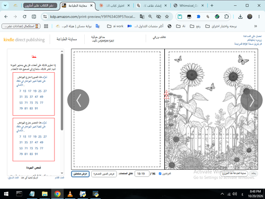This screenshot has height=199, width=265.
Task: Click the browser forward arrow
Action: [15, 16]
